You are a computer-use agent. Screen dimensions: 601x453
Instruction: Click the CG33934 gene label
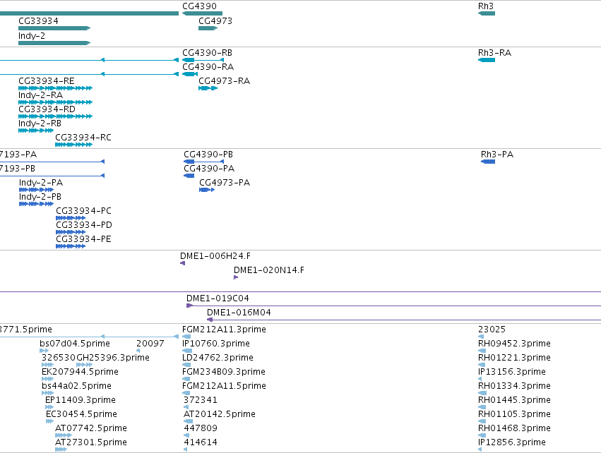click(x=38, y=21)
